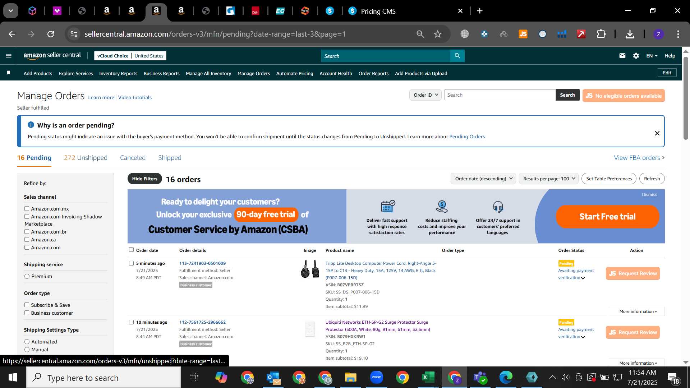690x388 pixels.
Task: Click the Hide Filters button
Action: tap(144, 179)
